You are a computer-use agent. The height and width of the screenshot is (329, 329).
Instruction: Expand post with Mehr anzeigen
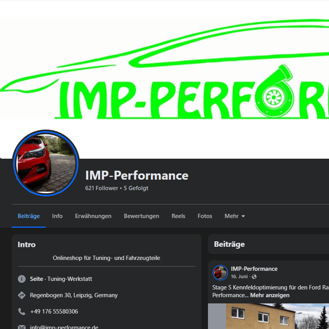click(x=270, y=295)
